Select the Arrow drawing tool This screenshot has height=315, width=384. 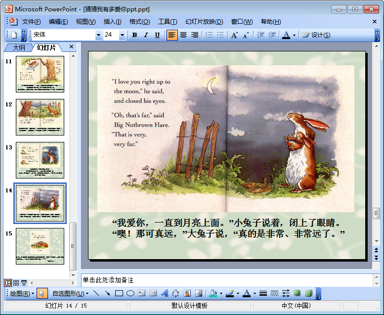click(108, 293)
